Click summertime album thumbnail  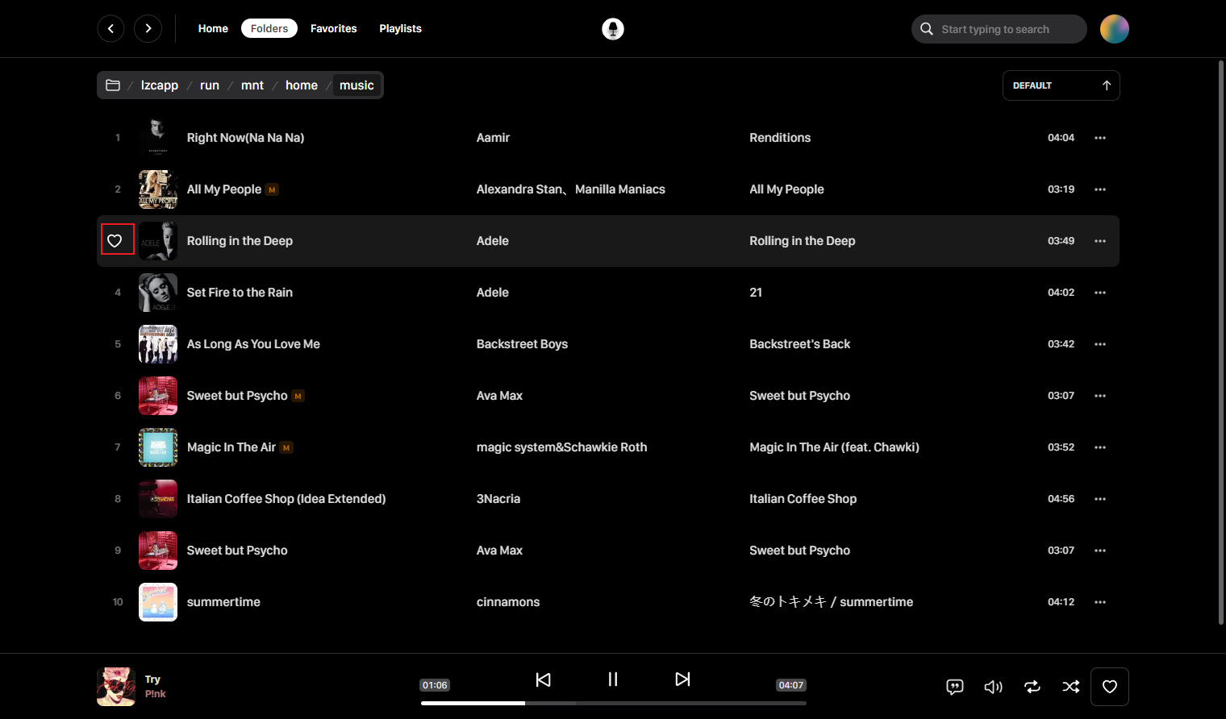158,602
